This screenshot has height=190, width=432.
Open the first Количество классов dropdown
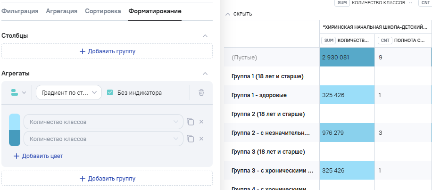point(103,122)
